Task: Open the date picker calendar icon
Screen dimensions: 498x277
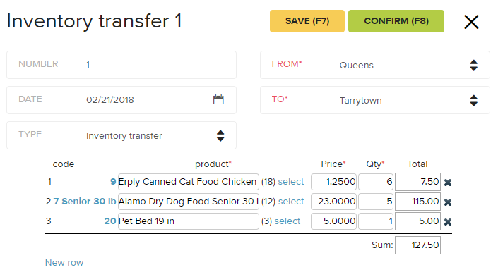Action: tap(218, 99)
